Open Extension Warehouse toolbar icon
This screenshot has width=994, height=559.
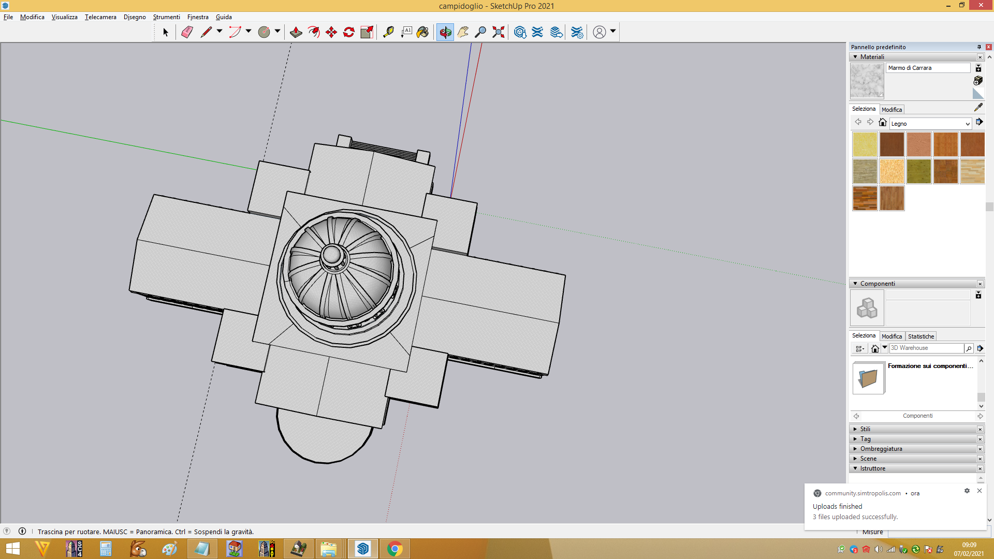coord(537,32)
